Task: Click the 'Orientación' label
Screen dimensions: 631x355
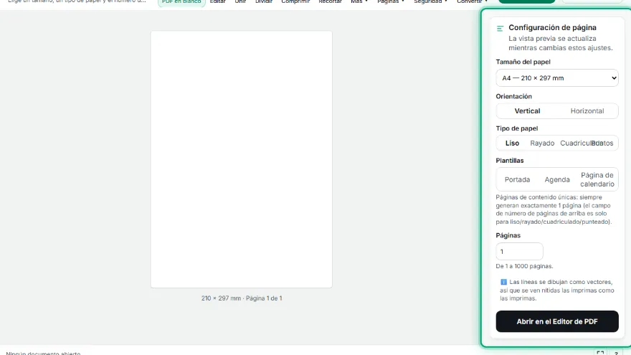Action: coord(514,97)
